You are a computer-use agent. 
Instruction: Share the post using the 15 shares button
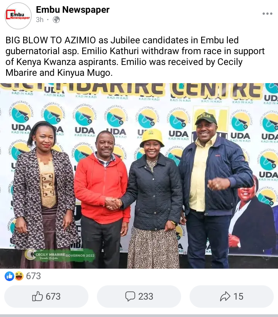(x=232, y=297)
